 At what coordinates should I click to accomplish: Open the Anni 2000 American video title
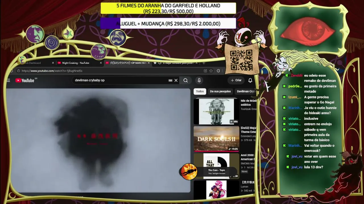click(248, 157)
